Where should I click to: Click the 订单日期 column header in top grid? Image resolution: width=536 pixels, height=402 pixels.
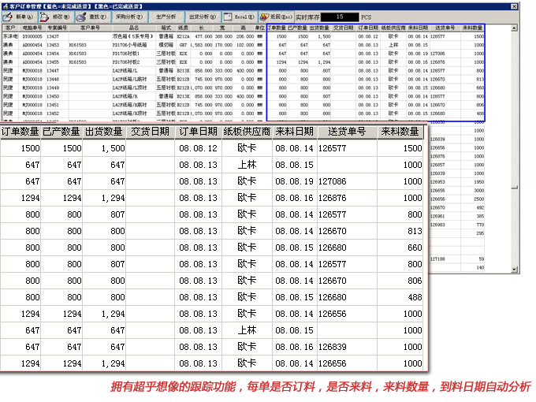click(369, 28)
